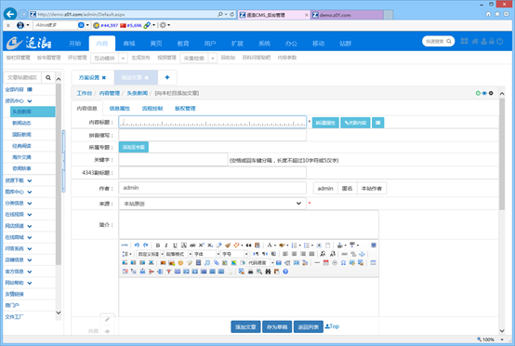Apply subscript with the X₂ icon
Viewport: 515px width, 346px height.
coord(210,246)
